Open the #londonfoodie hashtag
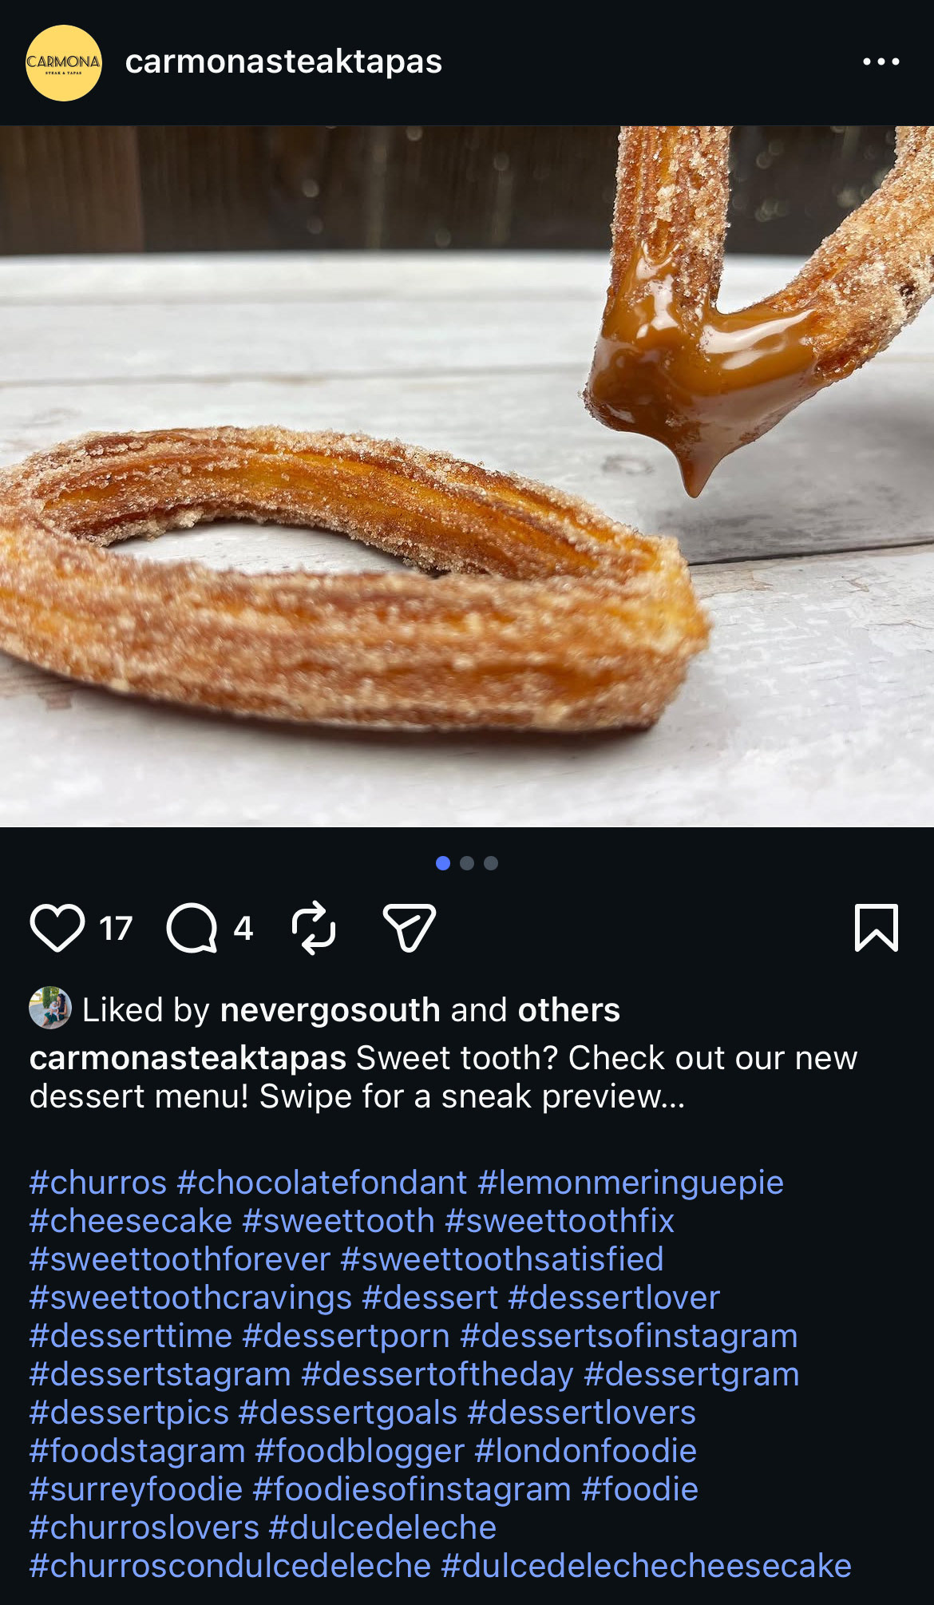 (586, 1451)
